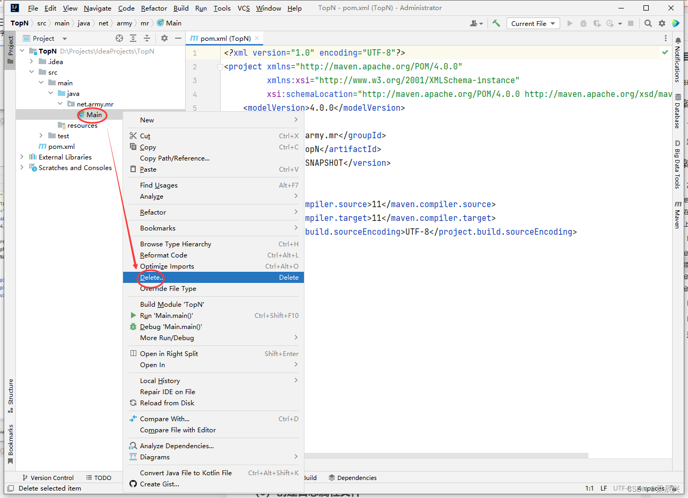Expand the External Libraries tree node
The image size is (688, 498).
click(22, 157)
